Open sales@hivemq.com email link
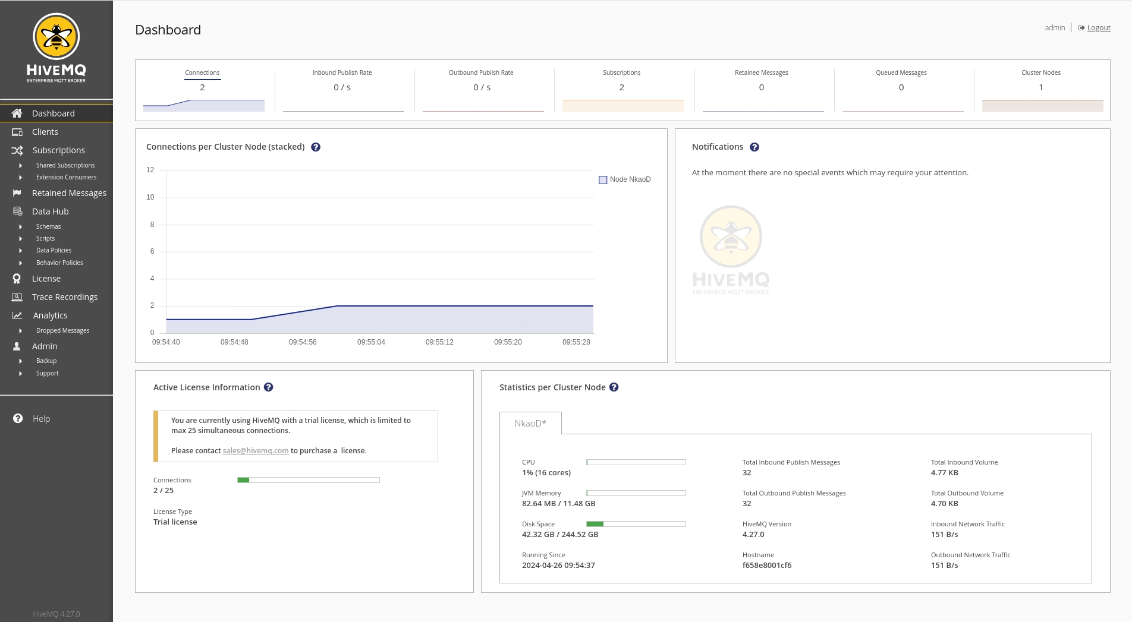The height and width of the screenshot is (622, 1132). pyautogui.click(x=255, y=451)
